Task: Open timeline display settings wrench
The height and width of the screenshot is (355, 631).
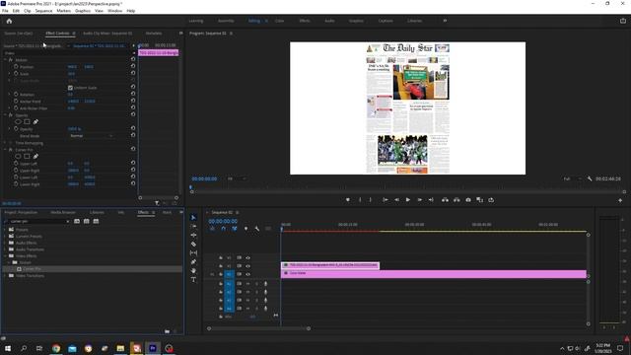Action: click(x=256, y=229)
